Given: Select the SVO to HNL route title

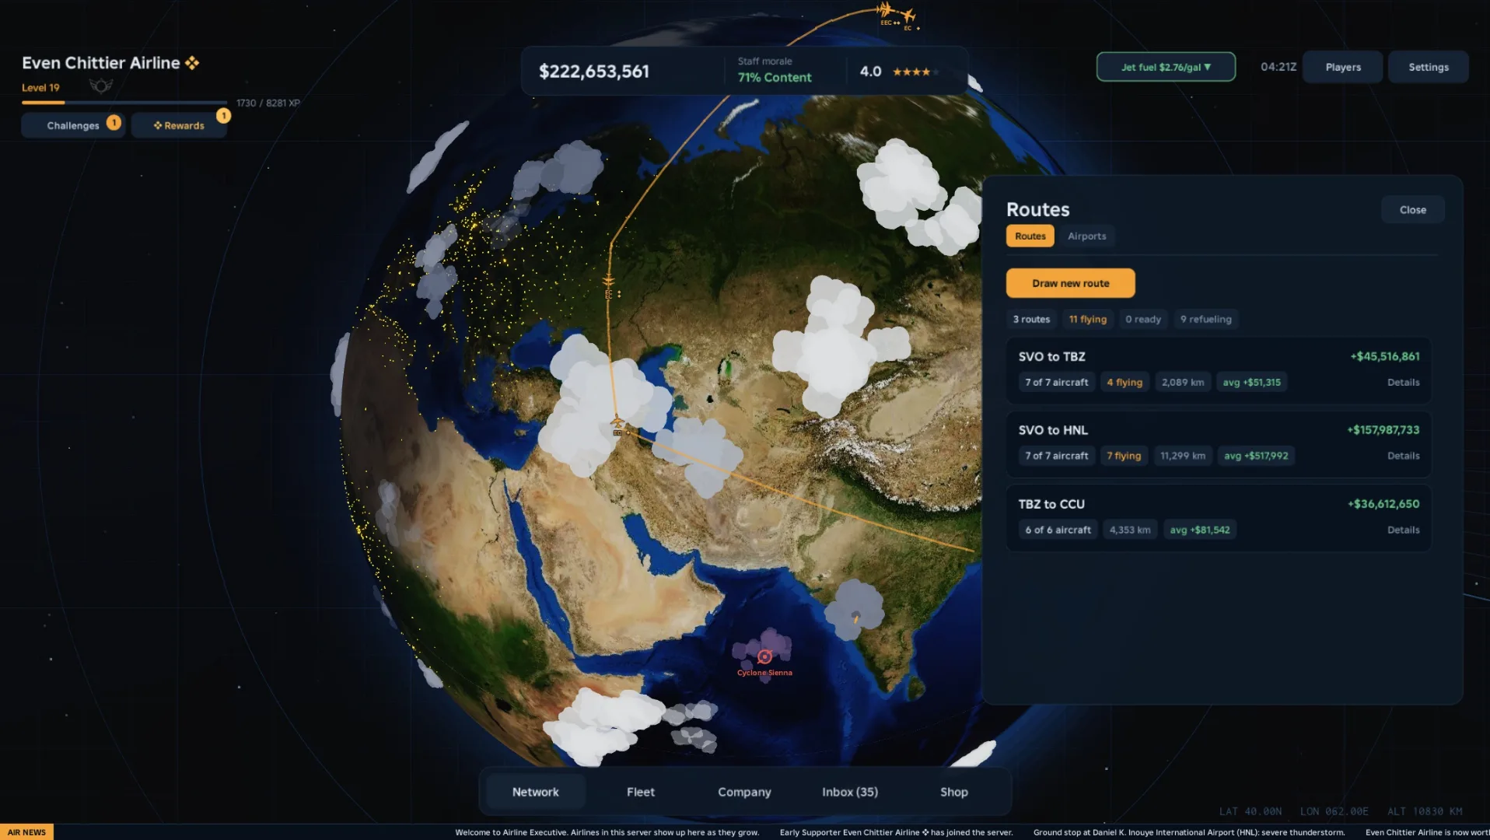Looking at the screenshot, I should [1053, 430].
